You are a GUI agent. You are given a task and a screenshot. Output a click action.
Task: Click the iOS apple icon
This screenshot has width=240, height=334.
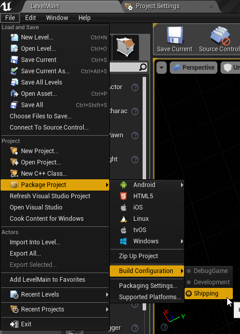[x=124, y=207]
